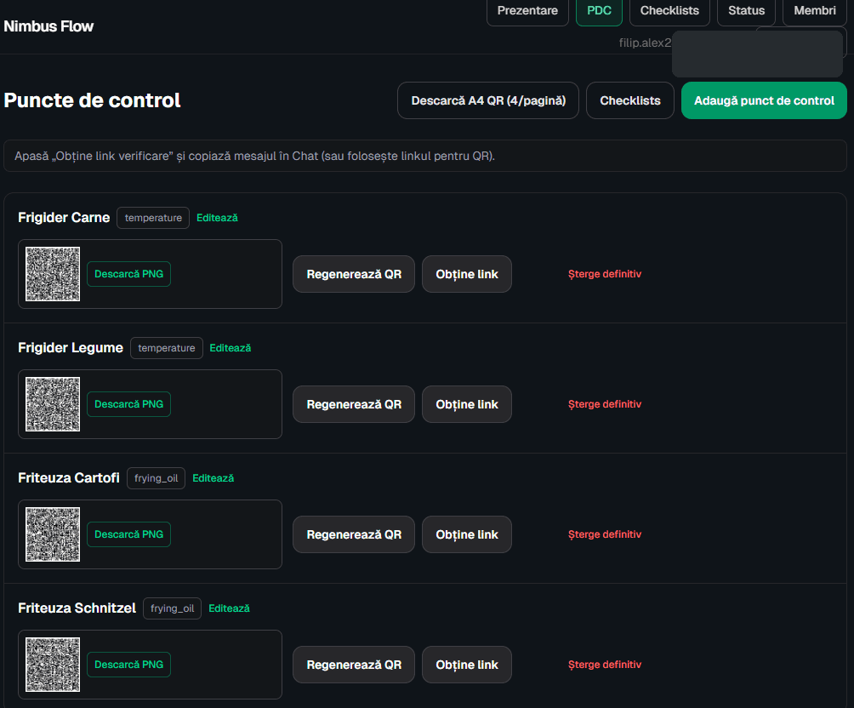Image resolution: width=854 pixels, height=708 pixels.
Task: Click the Puncte de control page title
Action: click(x=92, y=100)
